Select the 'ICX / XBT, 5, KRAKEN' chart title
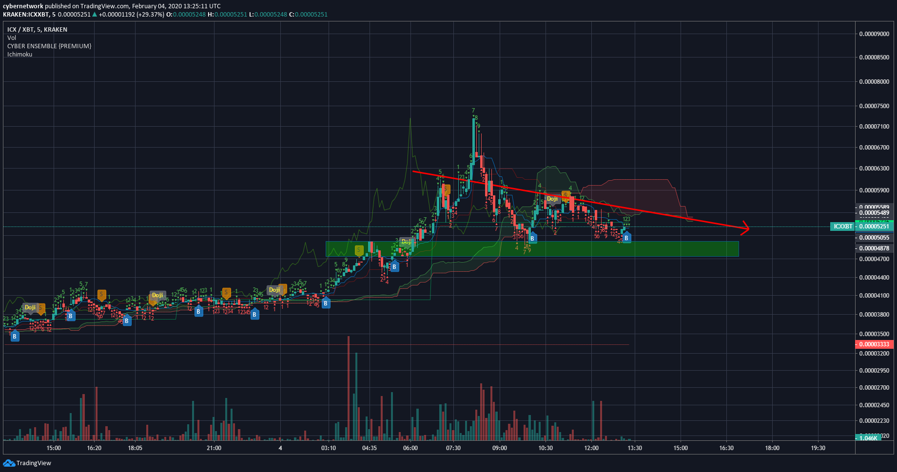 [x=37, y=30]
